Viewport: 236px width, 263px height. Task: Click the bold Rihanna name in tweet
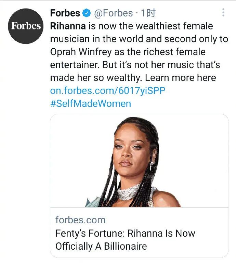[68, 26]
